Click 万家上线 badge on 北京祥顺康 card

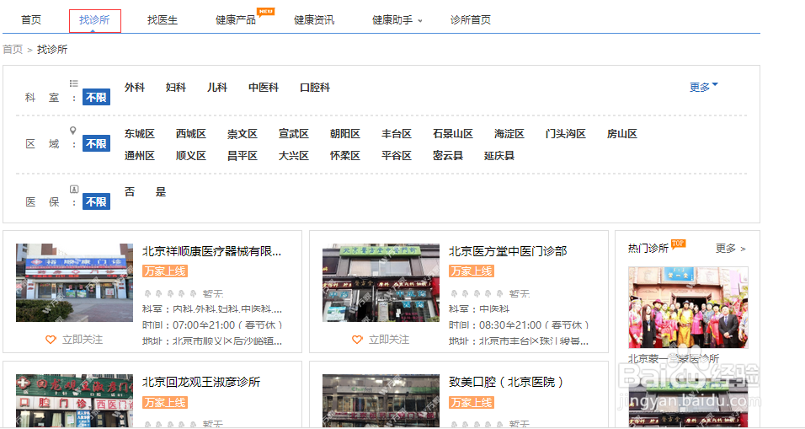coord(165,271)
